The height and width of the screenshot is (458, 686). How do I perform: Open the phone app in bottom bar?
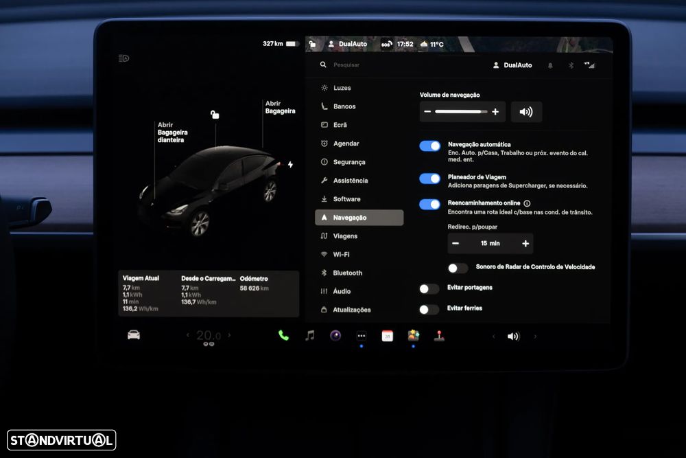pyautogui.click(x=283, y=336)
